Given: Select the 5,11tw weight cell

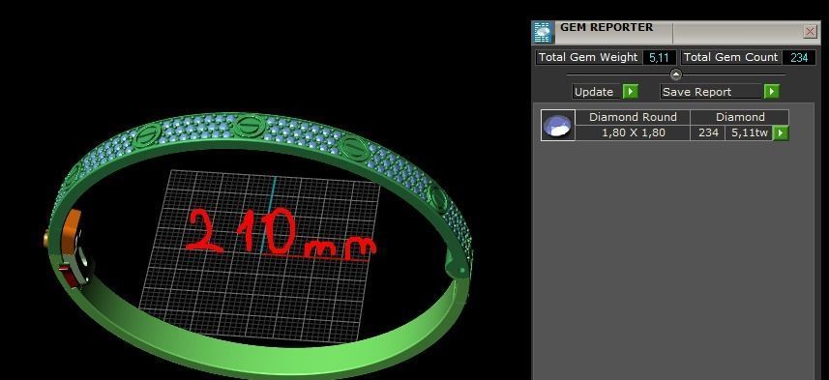Looking at the screenshot, I should point(749,132).
